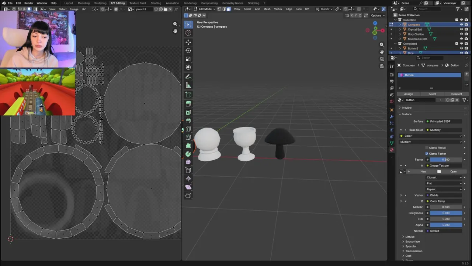Open the Render menu

(x=29, y=3)
